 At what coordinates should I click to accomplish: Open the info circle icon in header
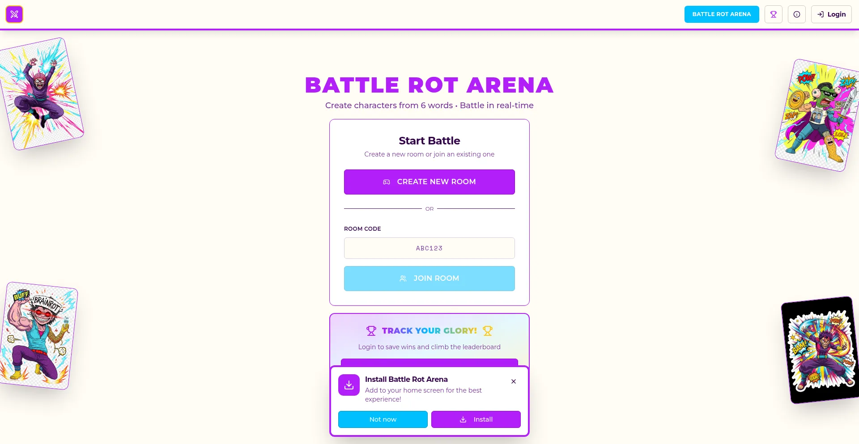click(796, 14)
